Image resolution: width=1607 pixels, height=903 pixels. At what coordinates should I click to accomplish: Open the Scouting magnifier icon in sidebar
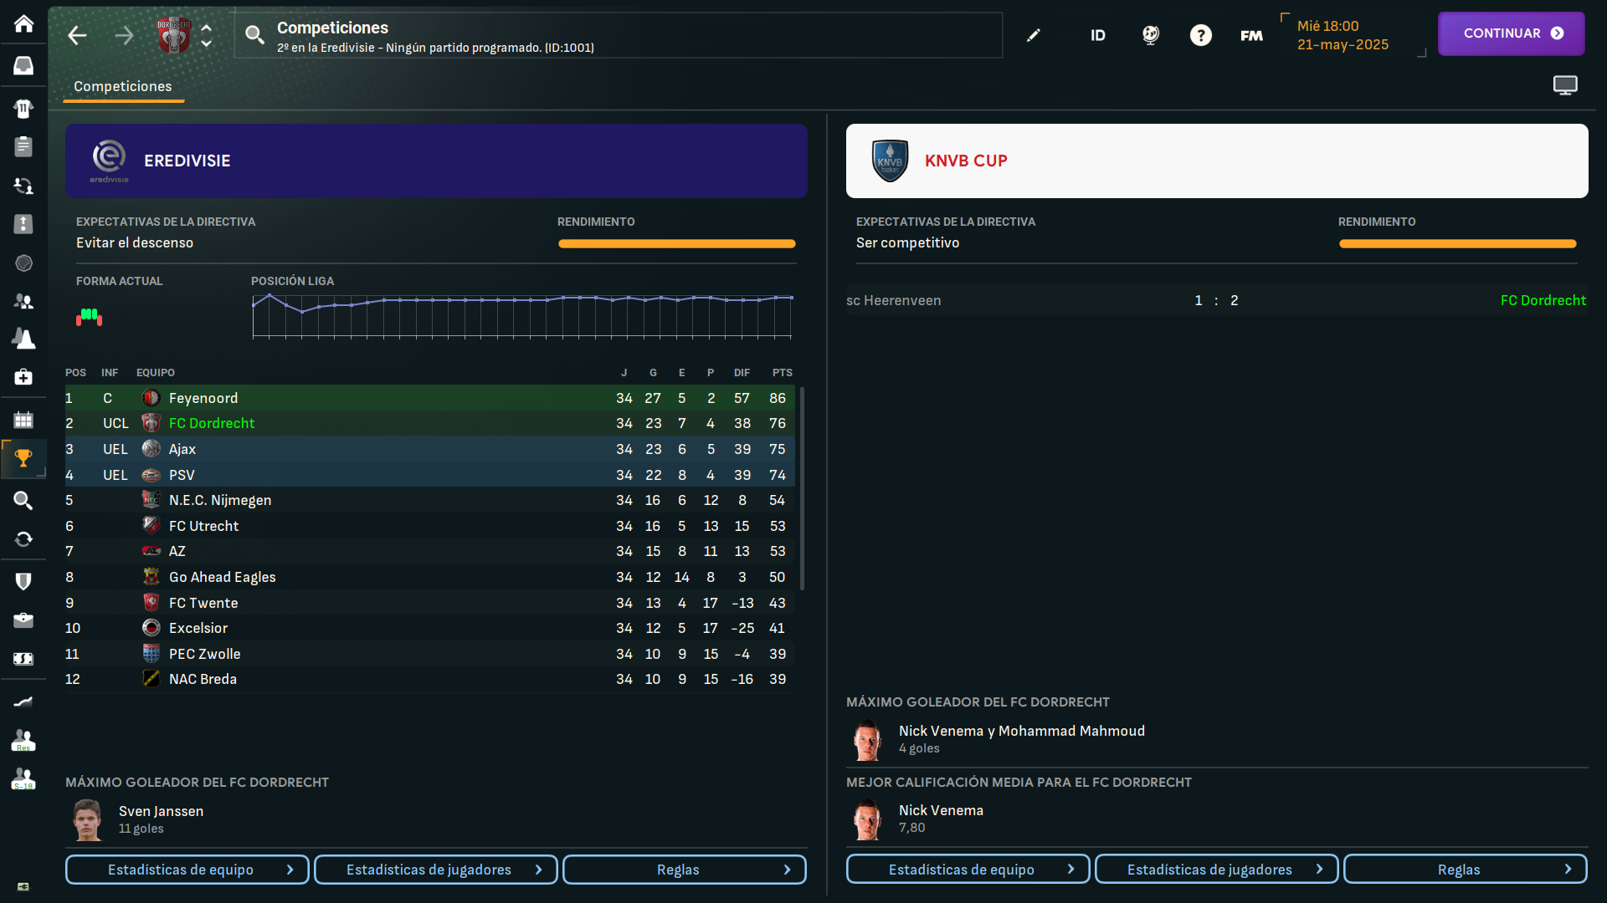click(x=23, y=500)
